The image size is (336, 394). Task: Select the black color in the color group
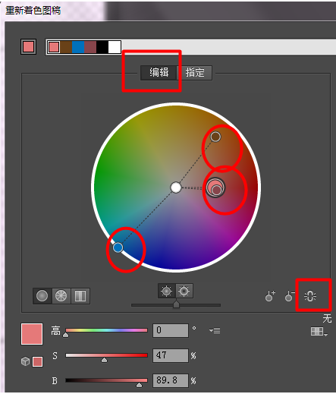coord(102,47)
